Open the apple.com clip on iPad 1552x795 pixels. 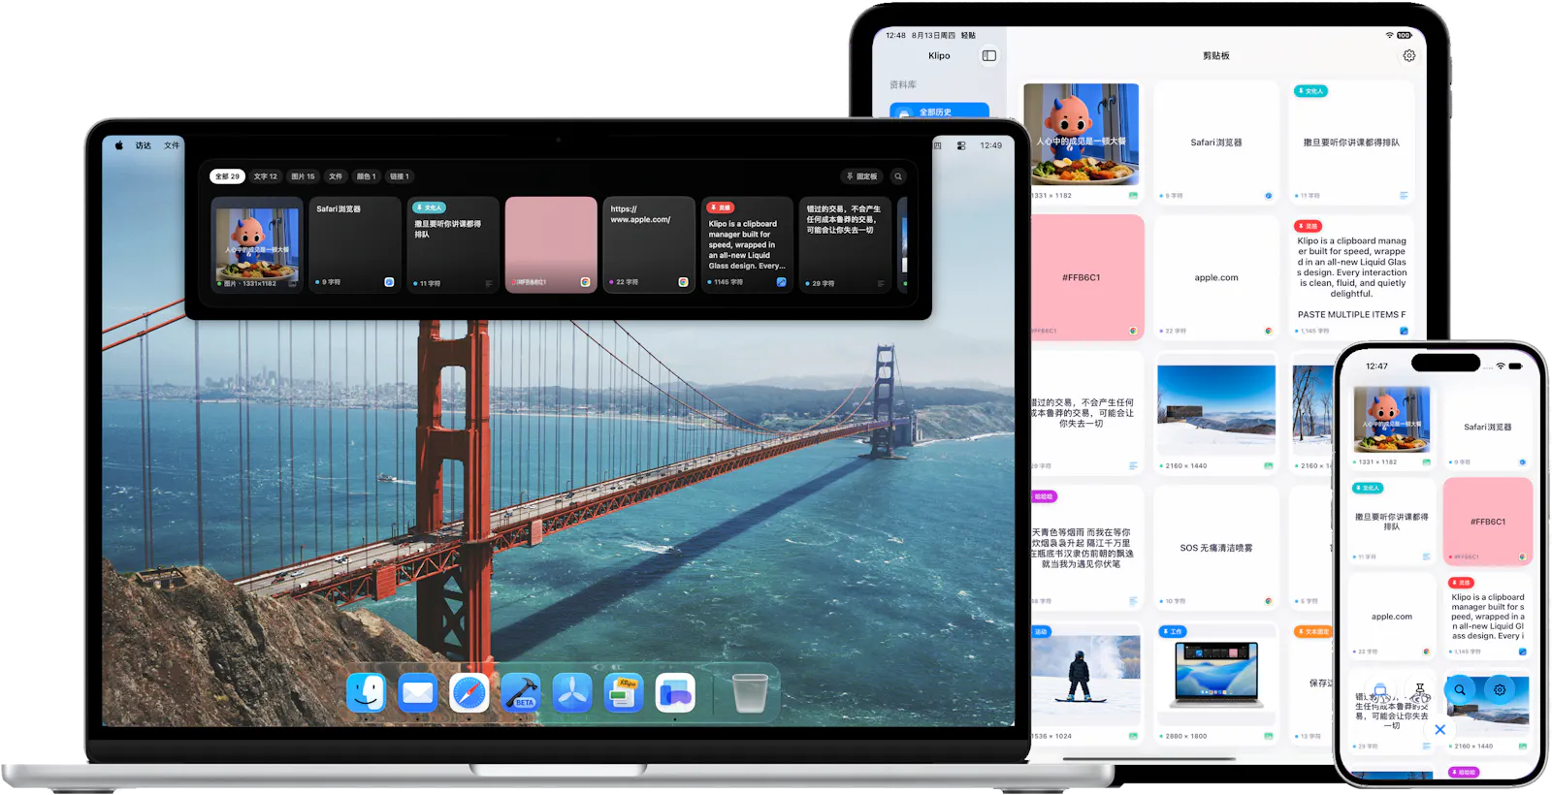click(x=1216, y=277)
